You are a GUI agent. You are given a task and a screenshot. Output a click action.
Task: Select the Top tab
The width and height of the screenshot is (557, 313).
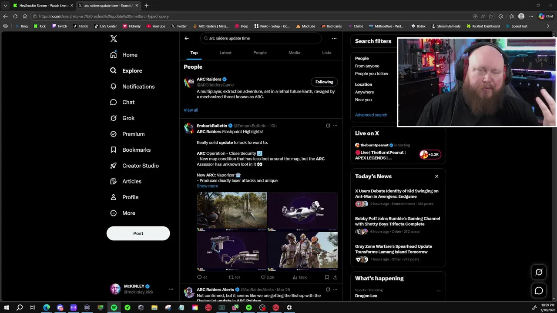(x=194, y=53)
